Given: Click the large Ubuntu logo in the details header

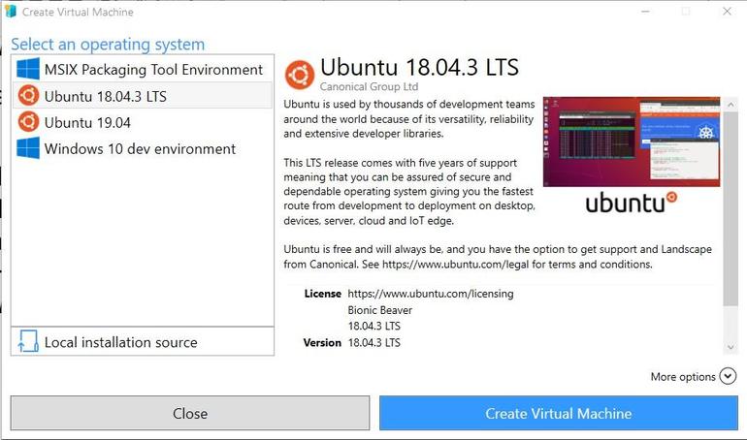Looking at the screenshot, I should point(300,75).
